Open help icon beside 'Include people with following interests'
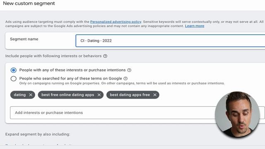Viewport: 265px width, 149px height. [x=105, y=56]
